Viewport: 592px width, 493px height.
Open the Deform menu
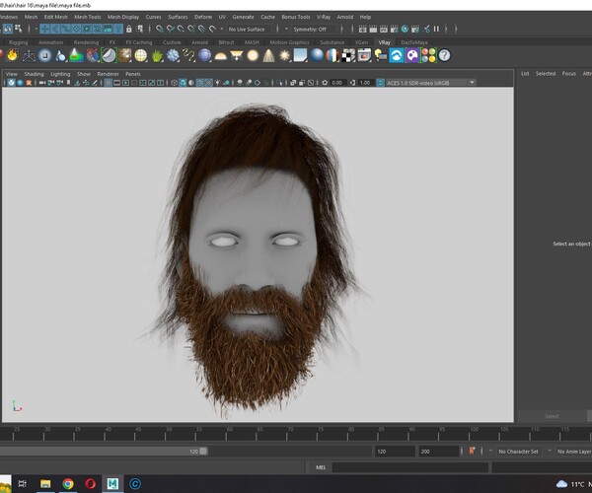pyautogui.click(x=203, y=17)
